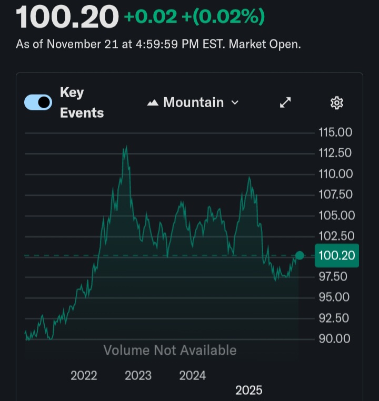Click the green 100.20 price tag
Screen dimensions: 379x401
pos(336,256)
